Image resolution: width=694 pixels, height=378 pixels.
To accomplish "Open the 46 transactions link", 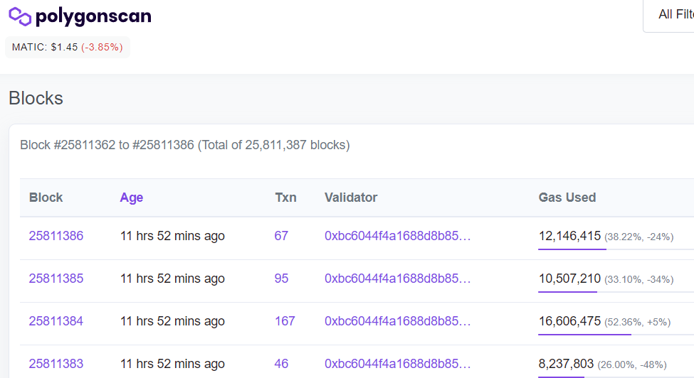I will [281, 364].
